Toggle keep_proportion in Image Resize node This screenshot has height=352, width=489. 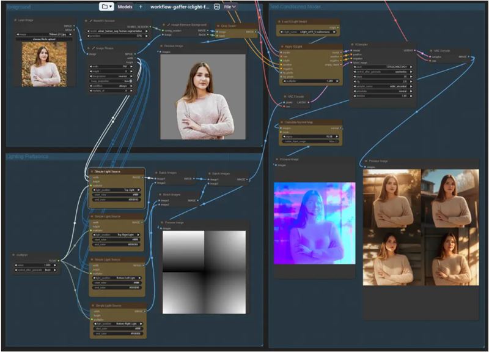[x=111, y=81]
